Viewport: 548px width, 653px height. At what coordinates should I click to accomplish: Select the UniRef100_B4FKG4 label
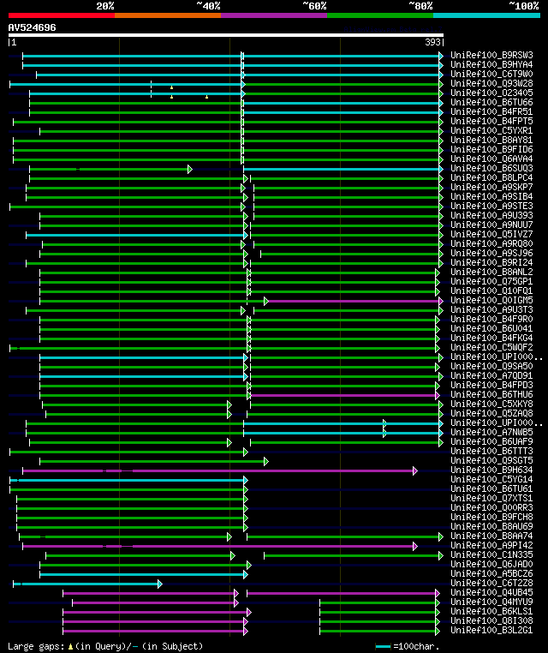pos(491,338)
